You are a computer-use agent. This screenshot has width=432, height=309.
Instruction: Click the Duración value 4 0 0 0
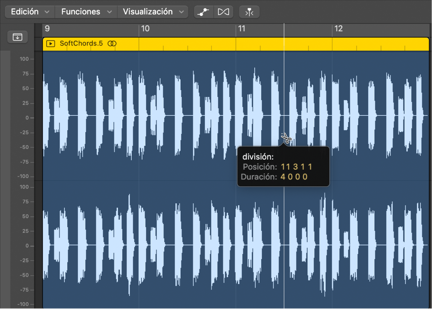point(294,177)
